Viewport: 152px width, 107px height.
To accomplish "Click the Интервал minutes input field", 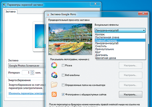I will [26, 73].
